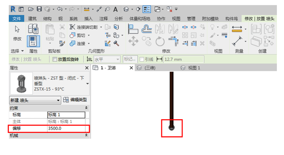The height and width of the screenshot is (155, 284).
Task: Toggle the 放置后旋转 checkbox
Action: pyautogui.click(x=55, y=59)
